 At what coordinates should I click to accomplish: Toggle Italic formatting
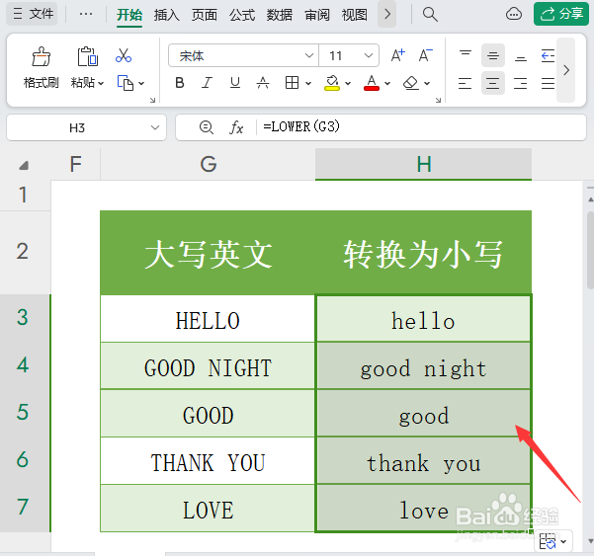point(207,83)
